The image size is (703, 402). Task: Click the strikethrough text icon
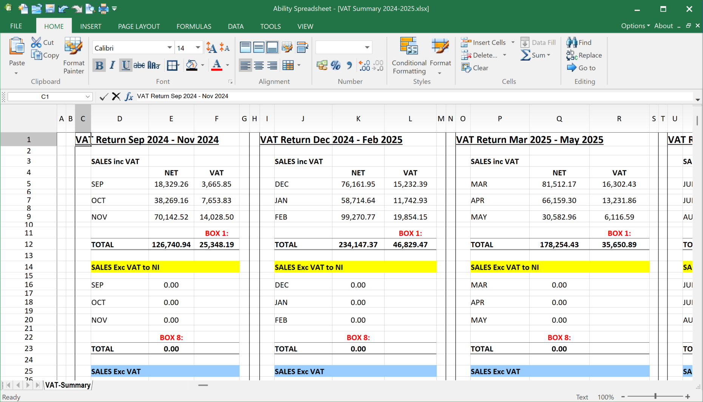pyautogui.click(x=139, y=66)
